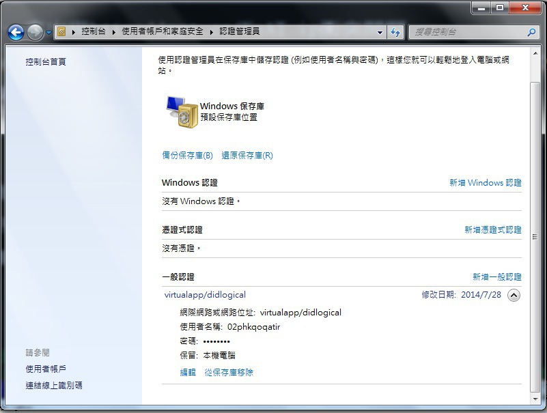Image resolution: width=547 pixels, height=413 pixels.
Task: Click 備份保存庫(B) link
Action: pyautogui.click(x=187, y=156)
